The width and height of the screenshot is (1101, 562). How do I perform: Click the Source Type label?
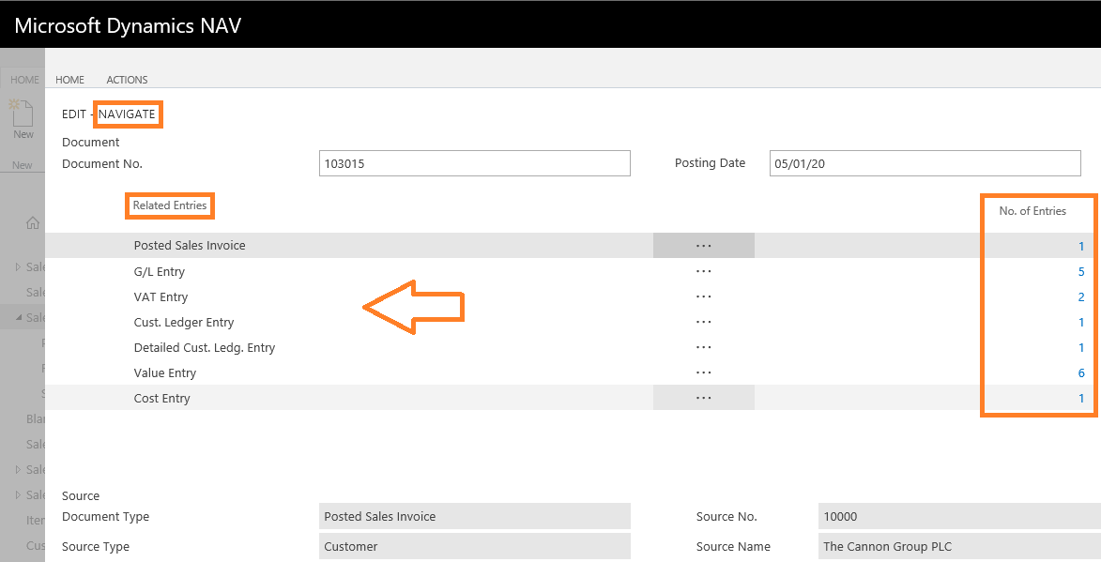(x=96, y=547)
